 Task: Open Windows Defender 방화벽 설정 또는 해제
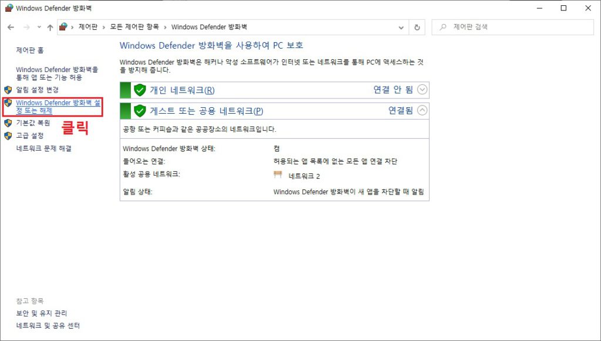pyautogui.click(x=58, y=107)
